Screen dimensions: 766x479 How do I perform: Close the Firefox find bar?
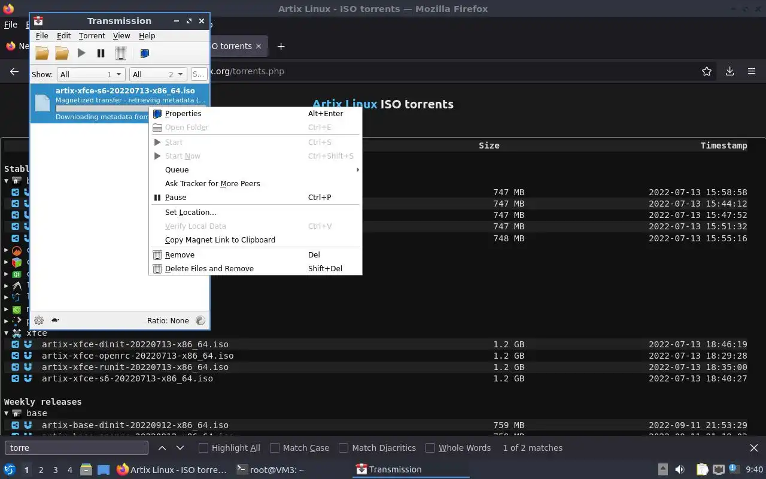point(754,448)
